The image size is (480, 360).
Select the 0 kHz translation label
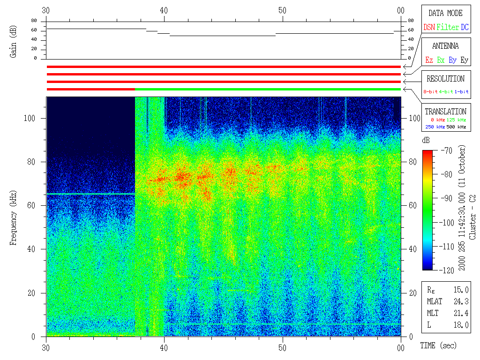[x=436, y=120]
